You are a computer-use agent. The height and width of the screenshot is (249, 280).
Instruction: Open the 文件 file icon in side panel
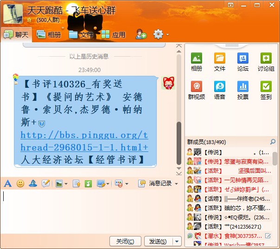(x=220, y=62)
